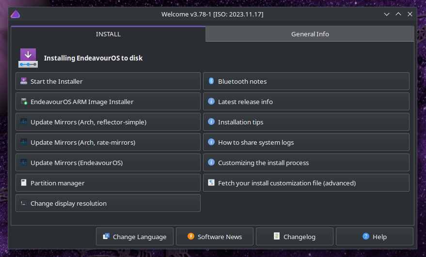Click the Partition manager disk icon
The height and width of the screenshot is (257, 426).
(24, 182)
